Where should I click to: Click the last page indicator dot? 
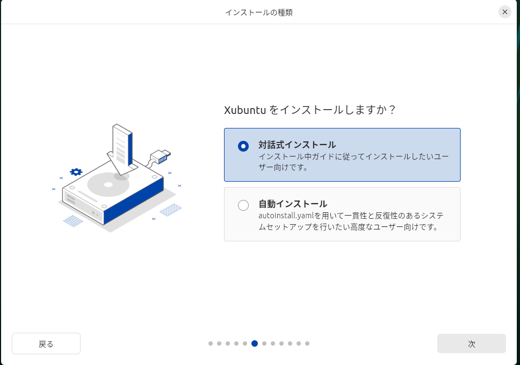tap(307, 343)
